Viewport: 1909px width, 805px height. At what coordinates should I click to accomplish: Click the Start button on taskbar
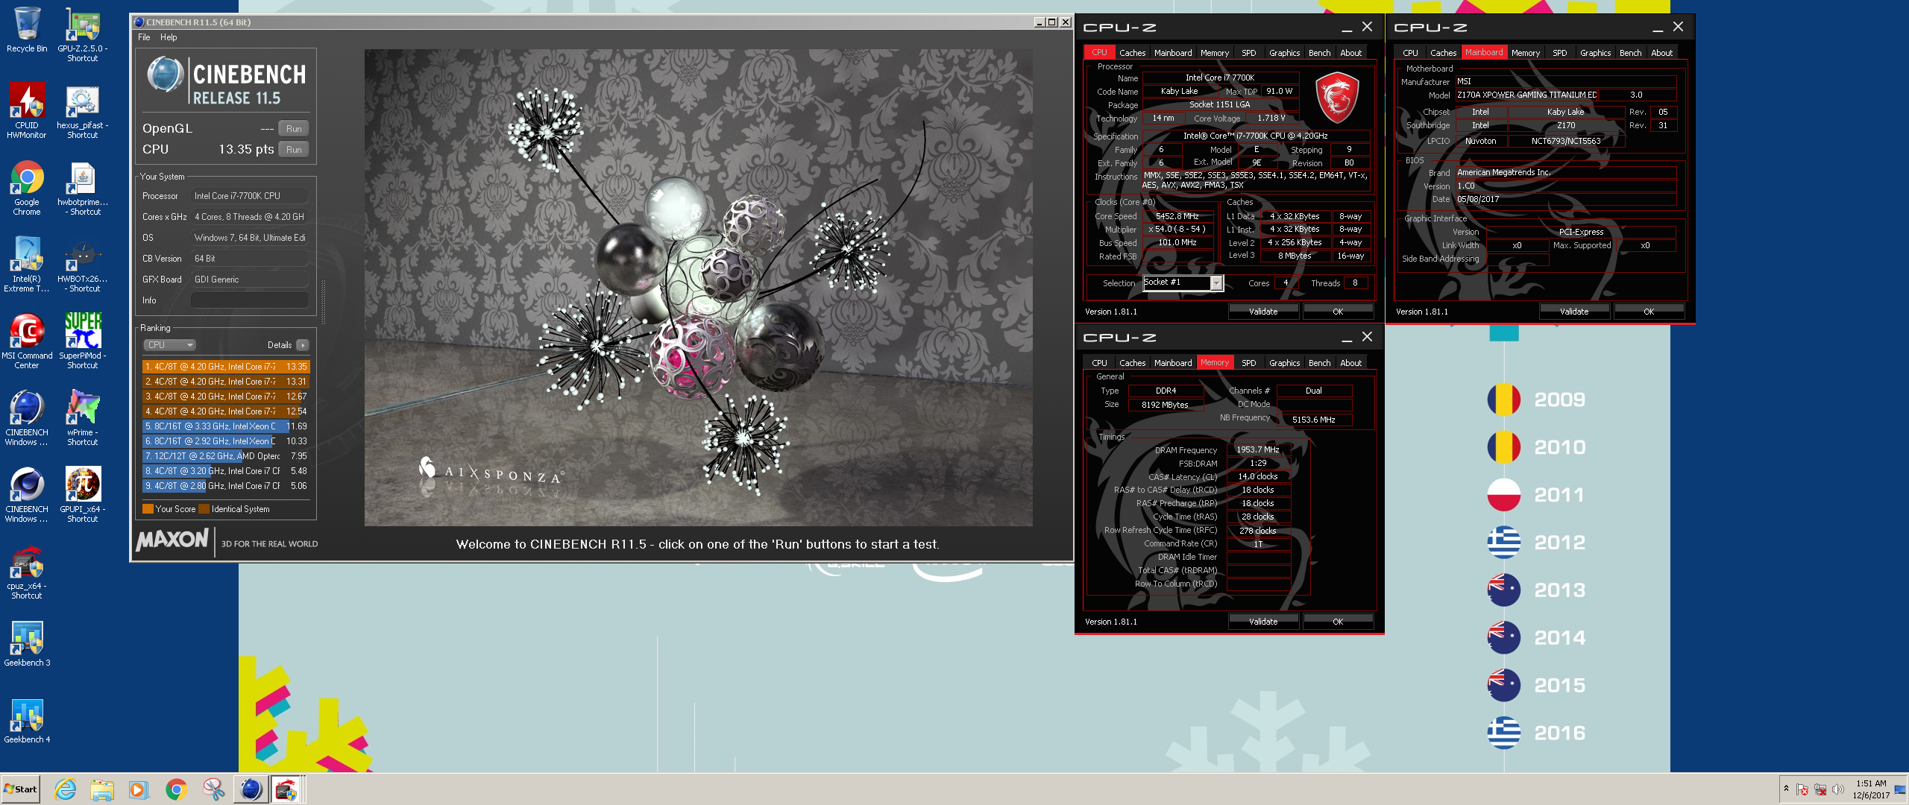pos(20,789)
